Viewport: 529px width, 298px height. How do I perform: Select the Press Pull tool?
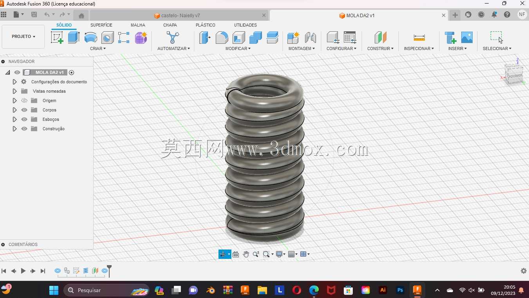(x=205, y=38)
